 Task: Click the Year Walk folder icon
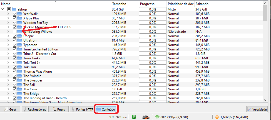19,14
